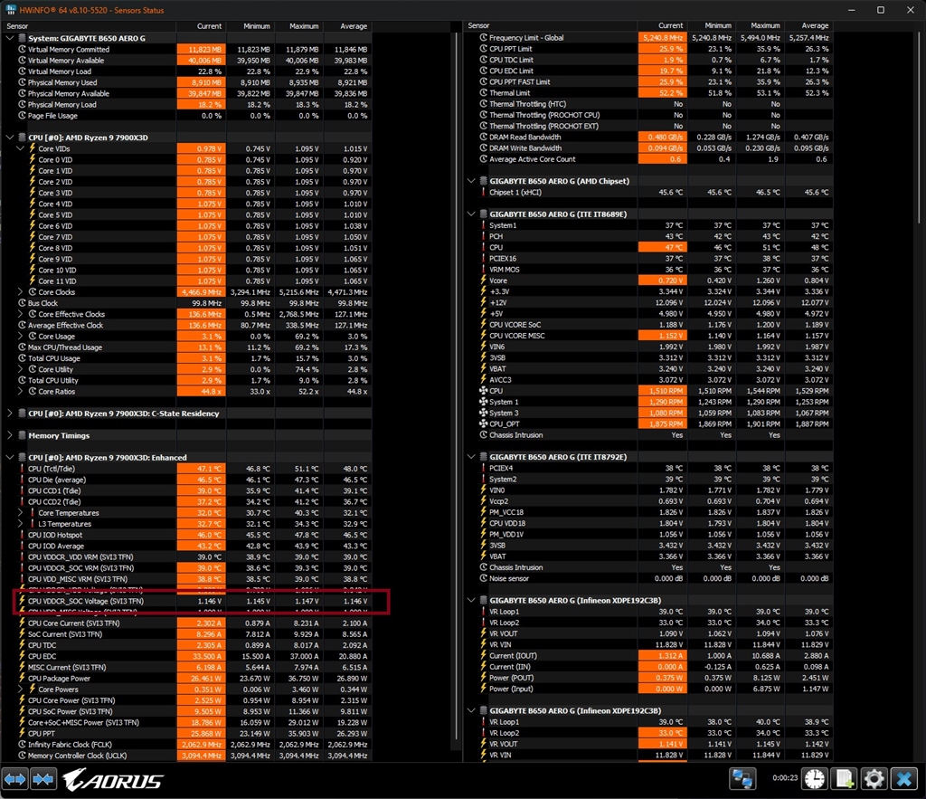Expand the Core Usage row
Viewport: 926px width, 799px height.
click(x=20, y=337)
